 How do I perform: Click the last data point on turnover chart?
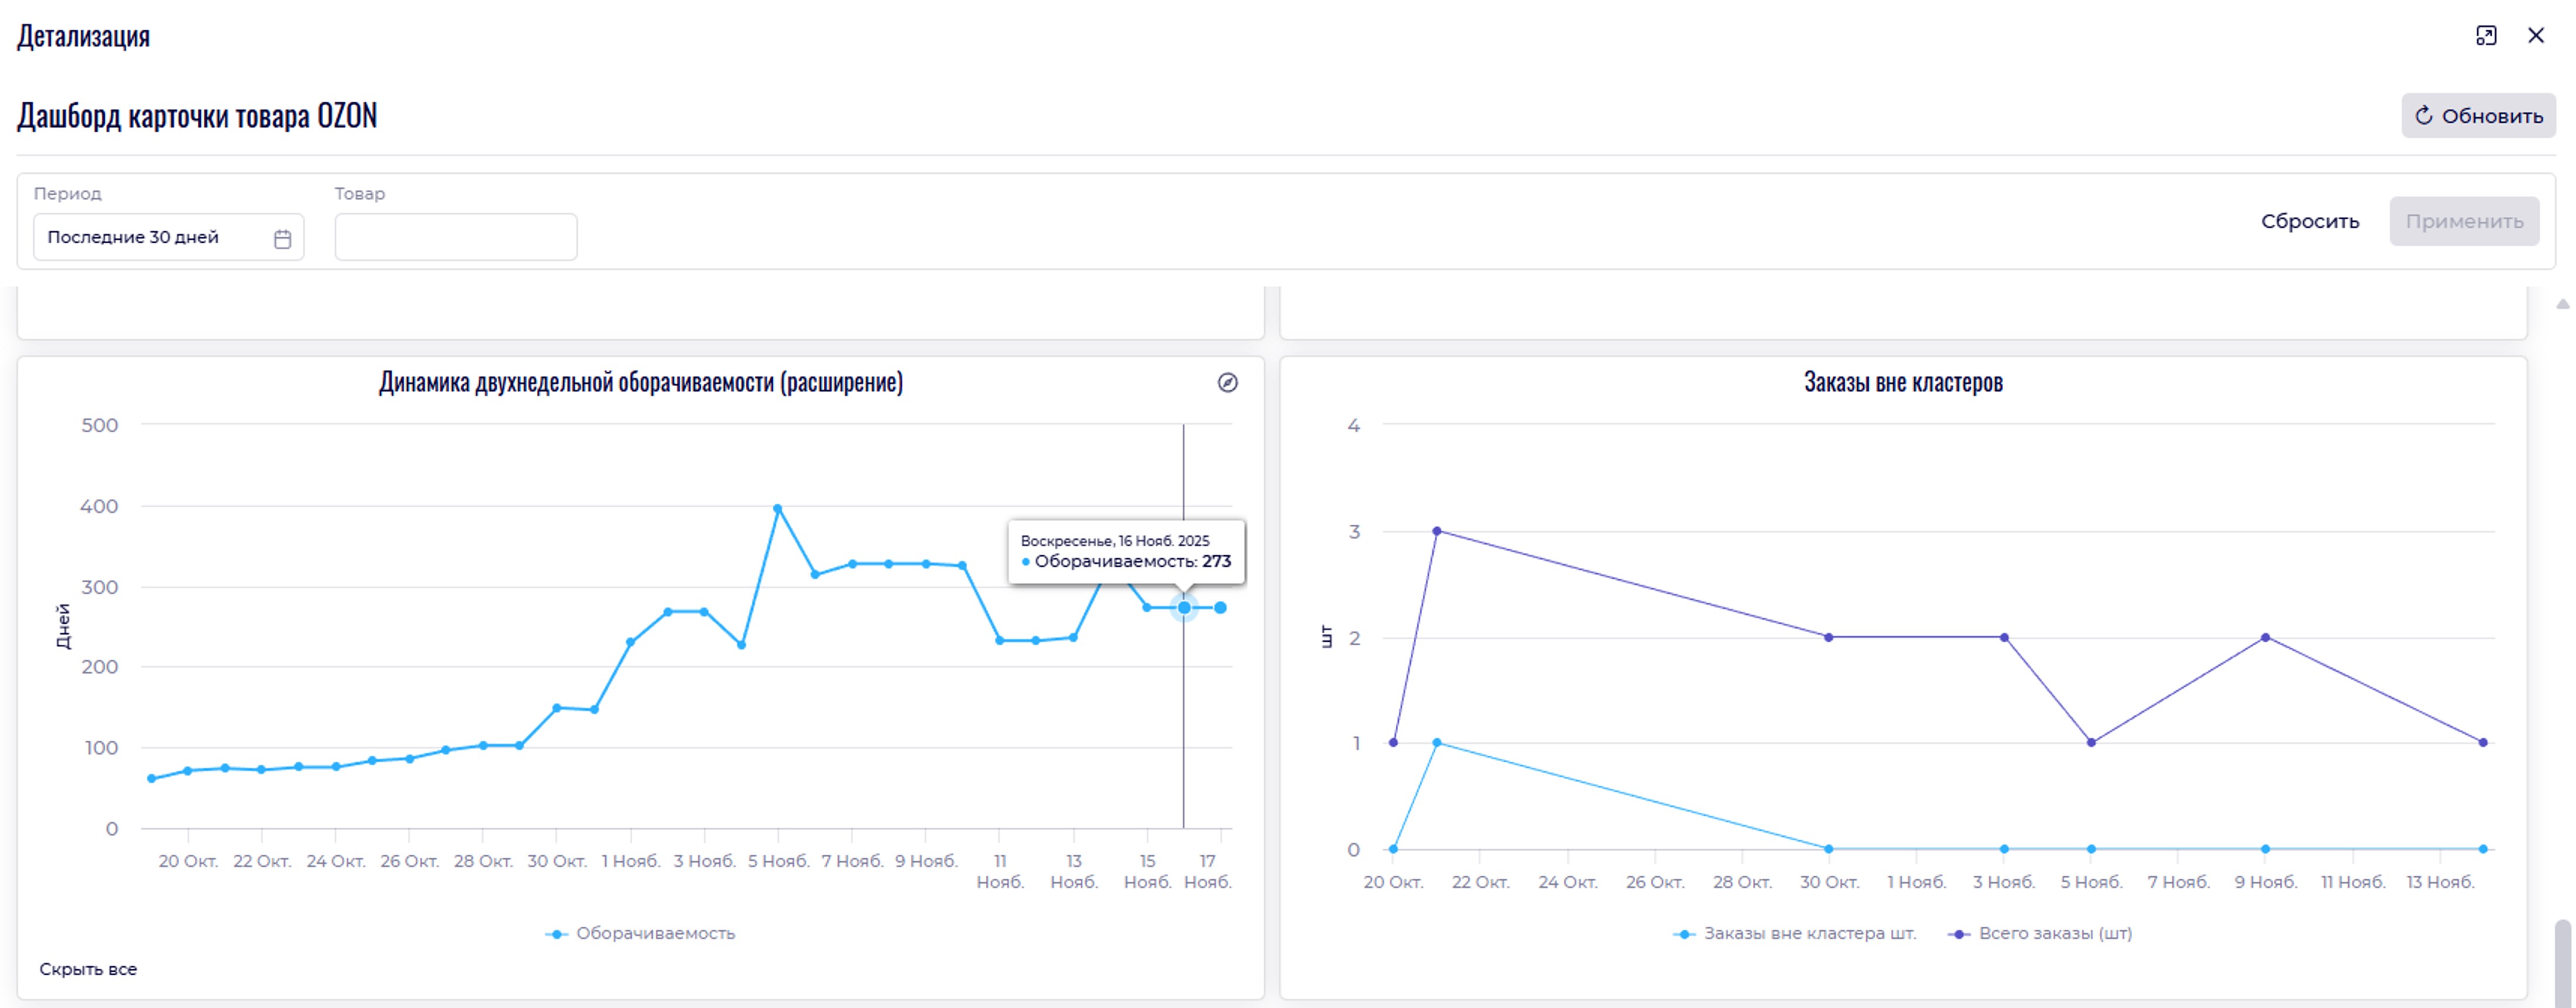1220,607
